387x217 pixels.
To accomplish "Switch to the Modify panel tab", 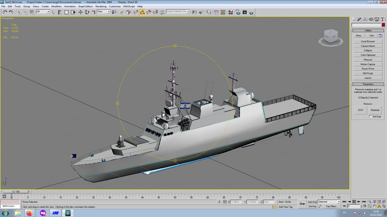I will tap(359, 20).
